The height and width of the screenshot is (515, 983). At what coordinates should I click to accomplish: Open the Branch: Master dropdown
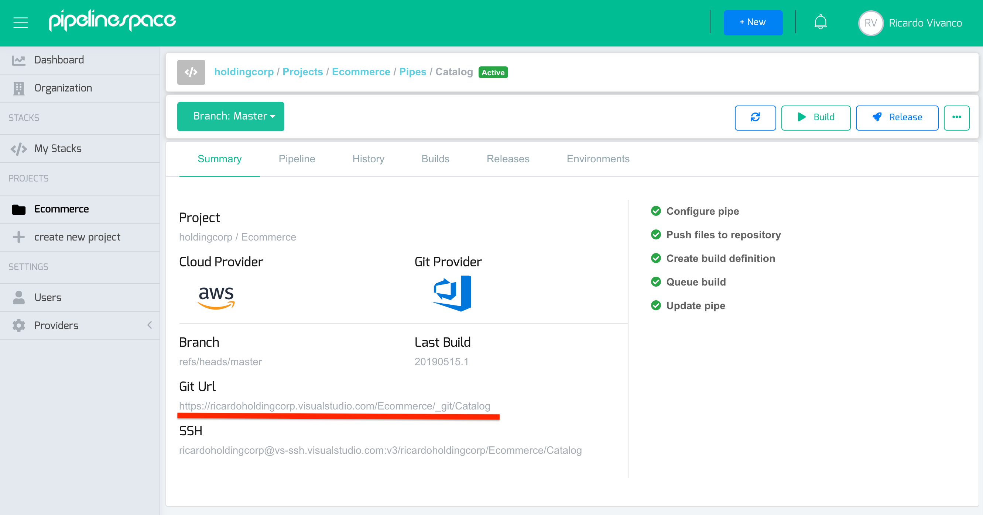coord(230,116)
